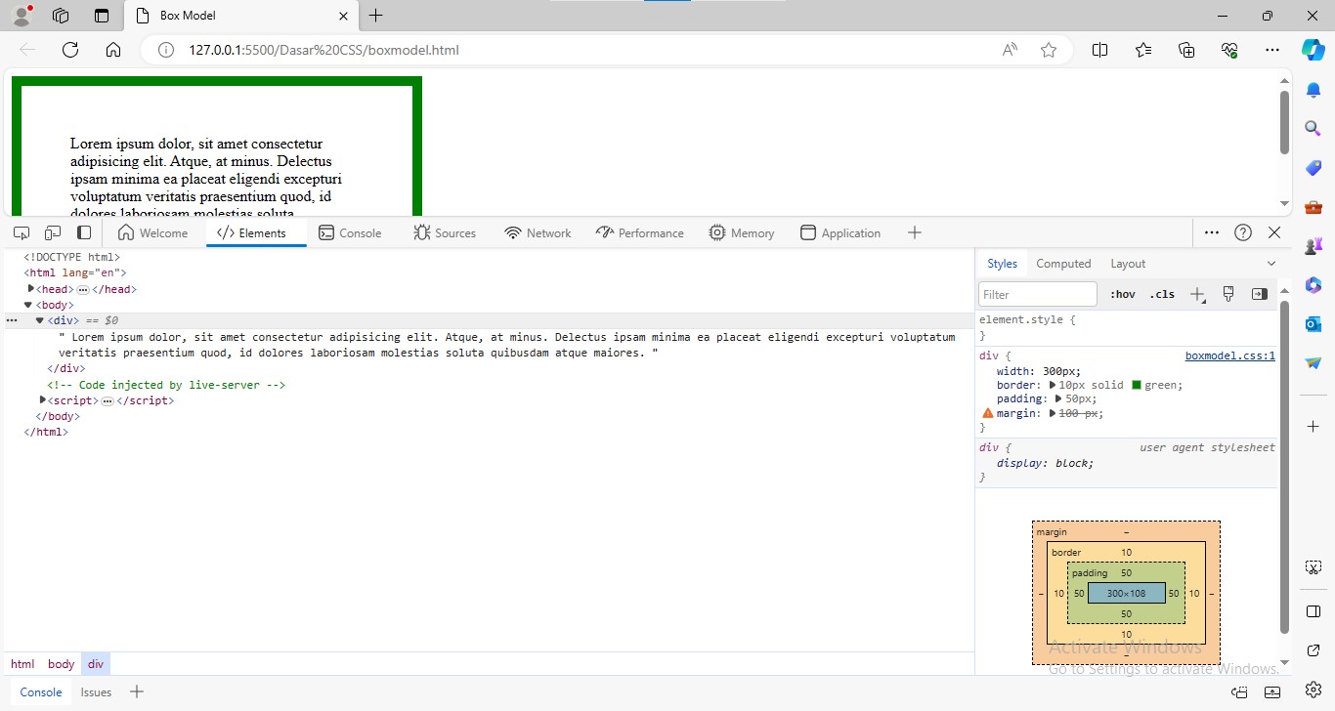Switch to Layout pane tab
Viewport: 1335px width, 711px height.
pos(1128,264)
